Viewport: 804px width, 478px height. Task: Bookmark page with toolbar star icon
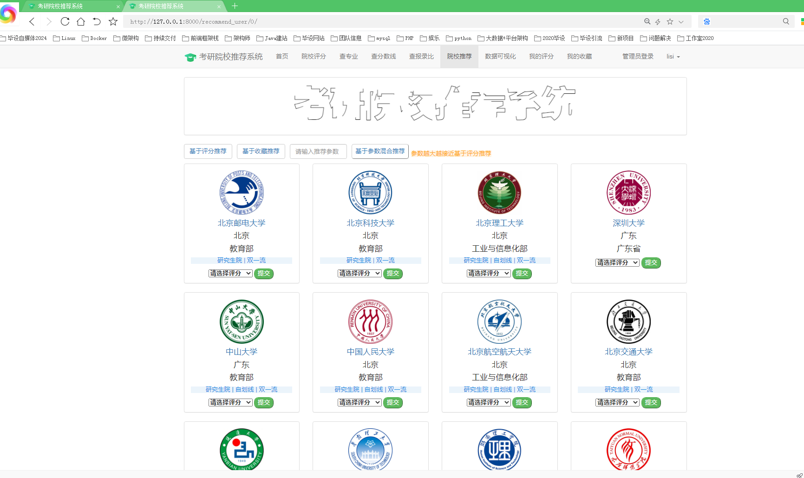[x=113, y=21]
